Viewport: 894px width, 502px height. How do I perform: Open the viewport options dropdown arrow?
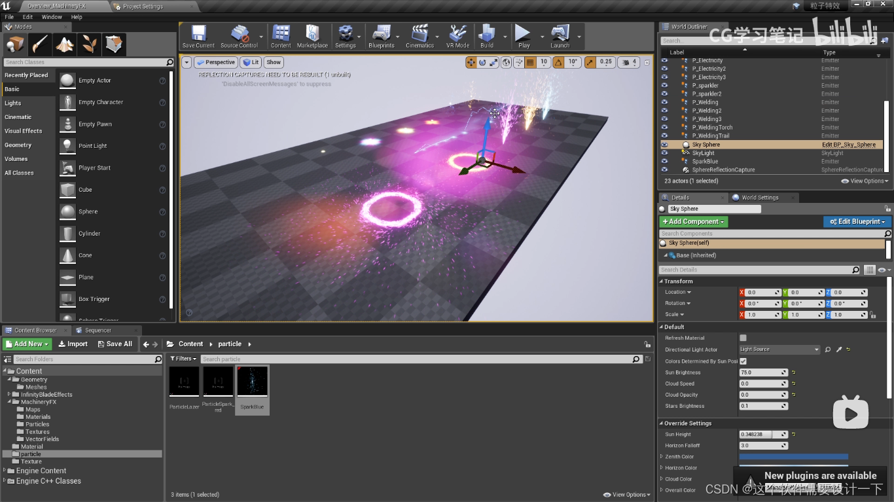pos(187,62)
